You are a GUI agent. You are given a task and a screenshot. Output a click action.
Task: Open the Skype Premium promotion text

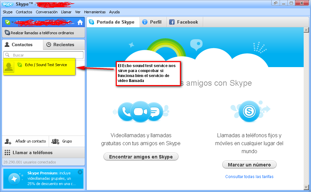tap(52, 178)
